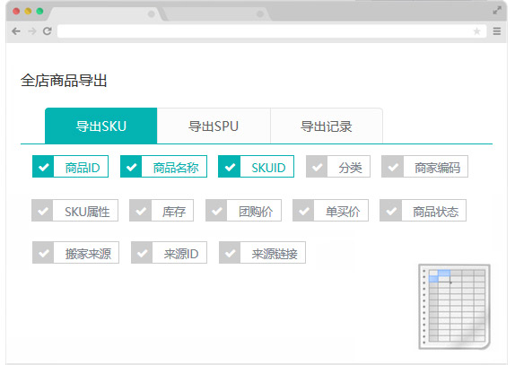Click the spreadsheet export icon
The image size is (515, 365).
pyautogui.click(x=455, y=307)
